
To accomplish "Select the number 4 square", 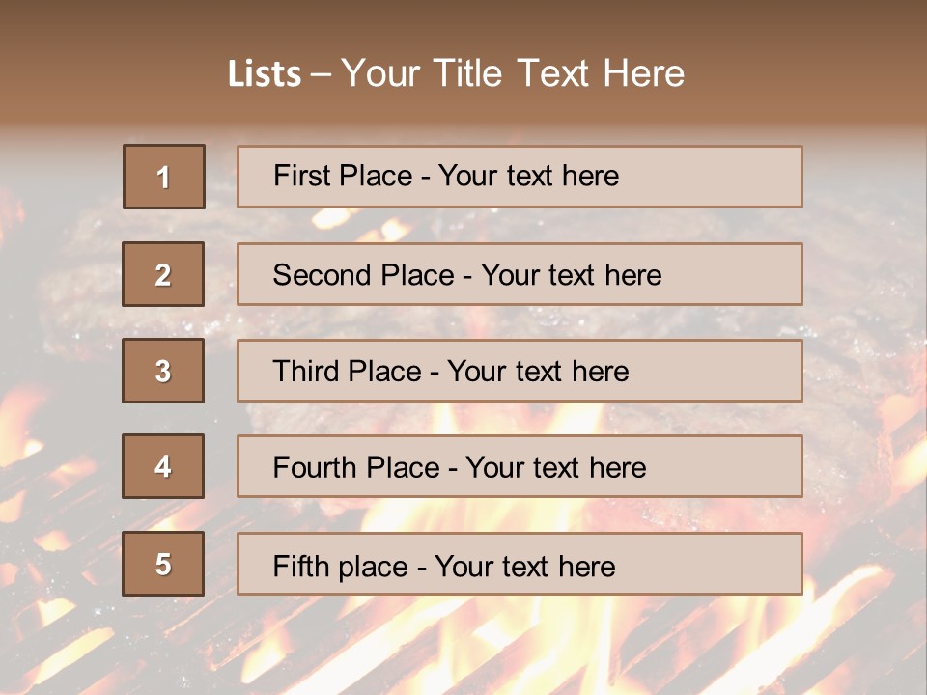I will [163, 466].
